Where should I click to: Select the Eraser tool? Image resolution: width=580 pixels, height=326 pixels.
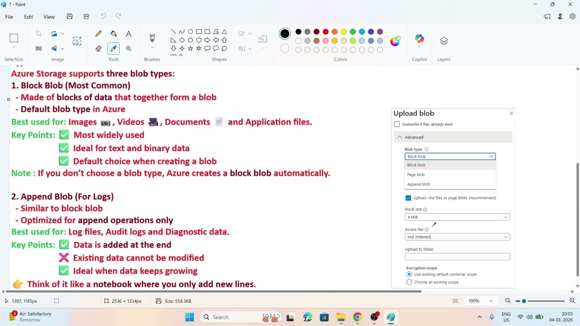pyautogui.click(x=98, y=48)
